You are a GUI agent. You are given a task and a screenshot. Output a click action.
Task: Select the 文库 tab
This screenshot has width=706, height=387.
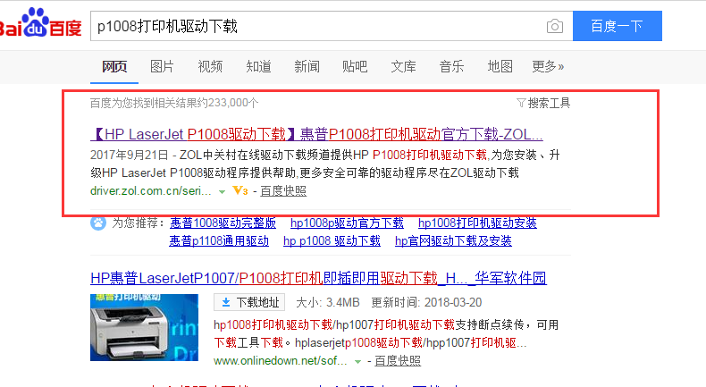(403, 66)
